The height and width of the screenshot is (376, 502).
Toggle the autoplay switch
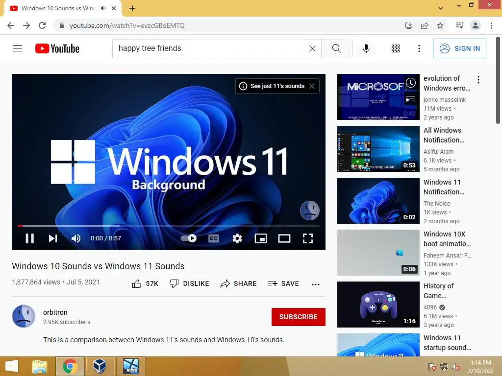(189, 238)
